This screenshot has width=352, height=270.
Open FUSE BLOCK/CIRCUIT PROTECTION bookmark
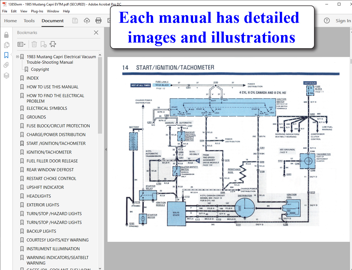click(58, 126)
